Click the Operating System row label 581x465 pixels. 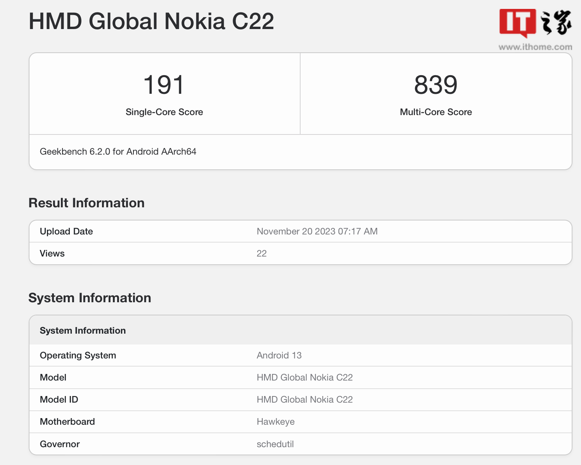click(x=78, y=355)
